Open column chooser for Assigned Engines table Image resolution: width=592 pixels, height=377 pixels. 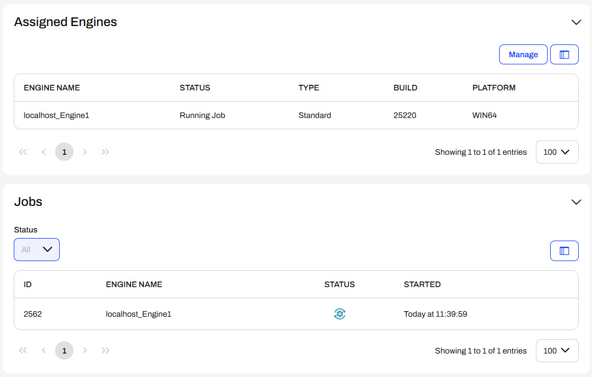tap(564, 55)
